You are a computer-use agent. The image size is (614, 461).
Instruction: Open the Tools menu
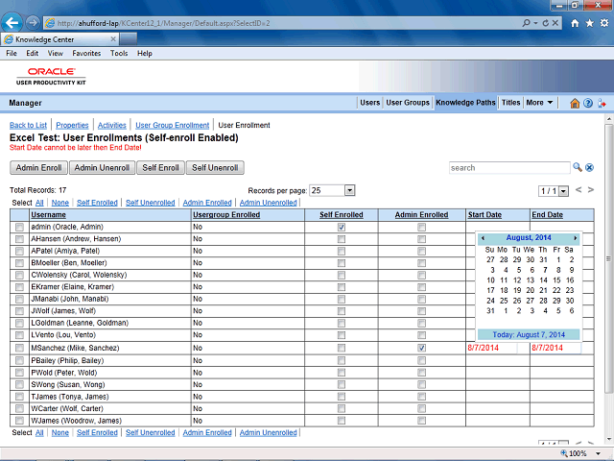coord(119,54)
